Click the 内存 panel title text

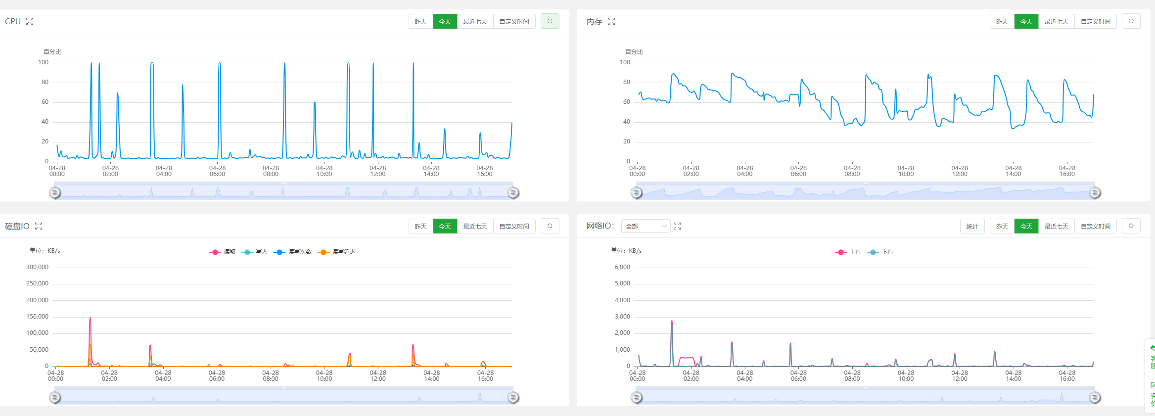(x=595, y=21)
